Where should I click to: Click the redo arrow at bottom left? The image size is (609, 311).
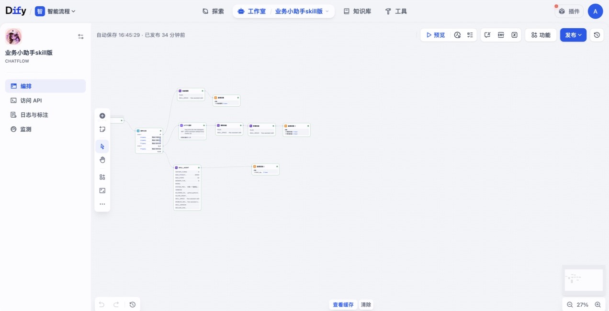point(116,304)
